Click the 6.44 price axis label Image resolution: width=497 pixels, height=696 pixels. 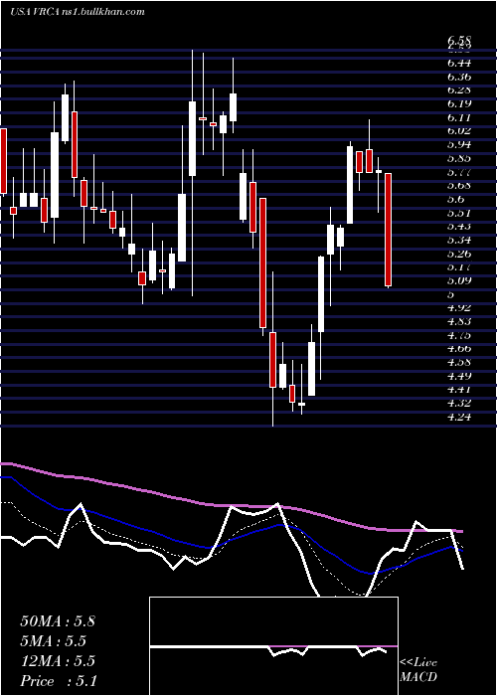[459, 63]
